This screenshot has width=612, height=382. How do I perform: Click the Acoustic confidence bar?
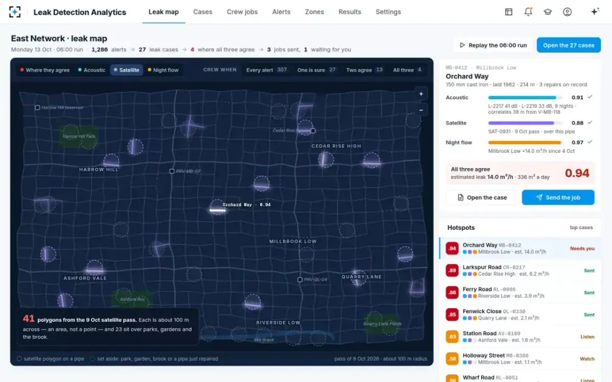coord(525,97)
